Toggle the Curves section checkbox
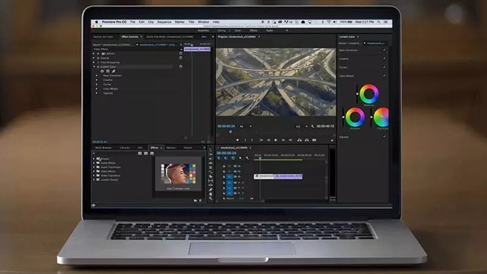487x274 pixels. (384, 67)
